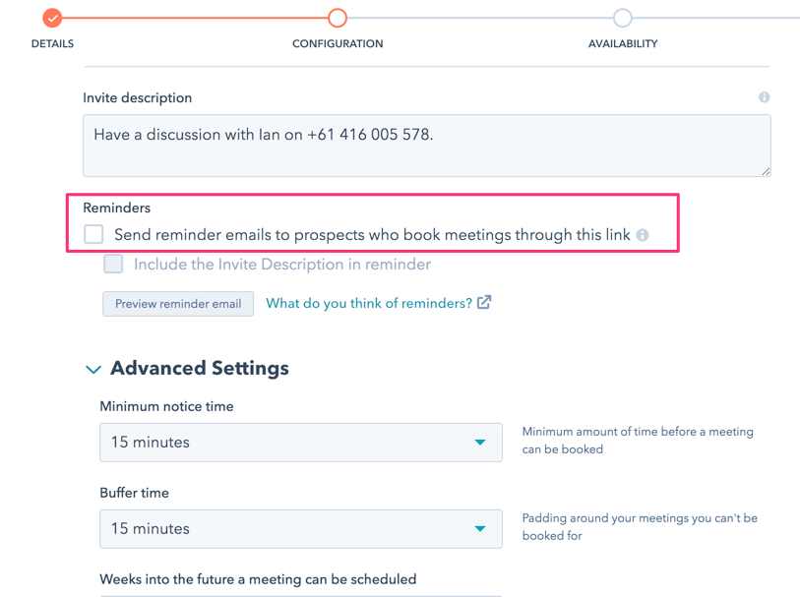Switch to the AVAILABILITY step label

(x=622, y=44)
